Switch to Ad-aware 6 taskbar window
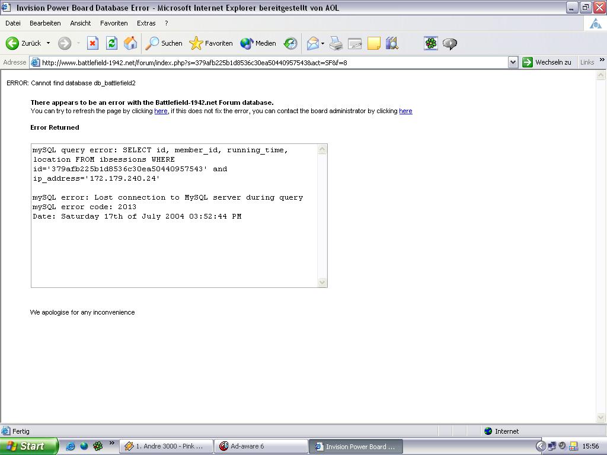The height and width of the screenshot is (455, 607). [x=261, y=447]
